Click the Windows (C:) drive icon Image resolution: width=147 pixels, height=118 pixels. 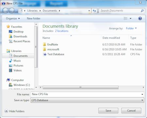[x=10, y=85]
